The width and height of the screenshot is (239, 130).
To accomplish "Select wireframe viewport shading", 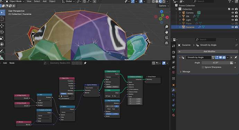I will coord(153,1).
